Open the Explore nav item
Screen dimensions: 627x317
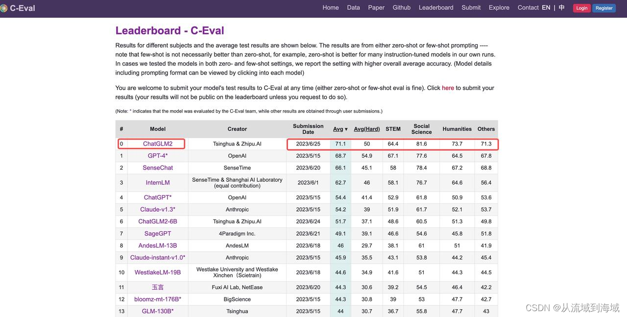click(499, 7)
